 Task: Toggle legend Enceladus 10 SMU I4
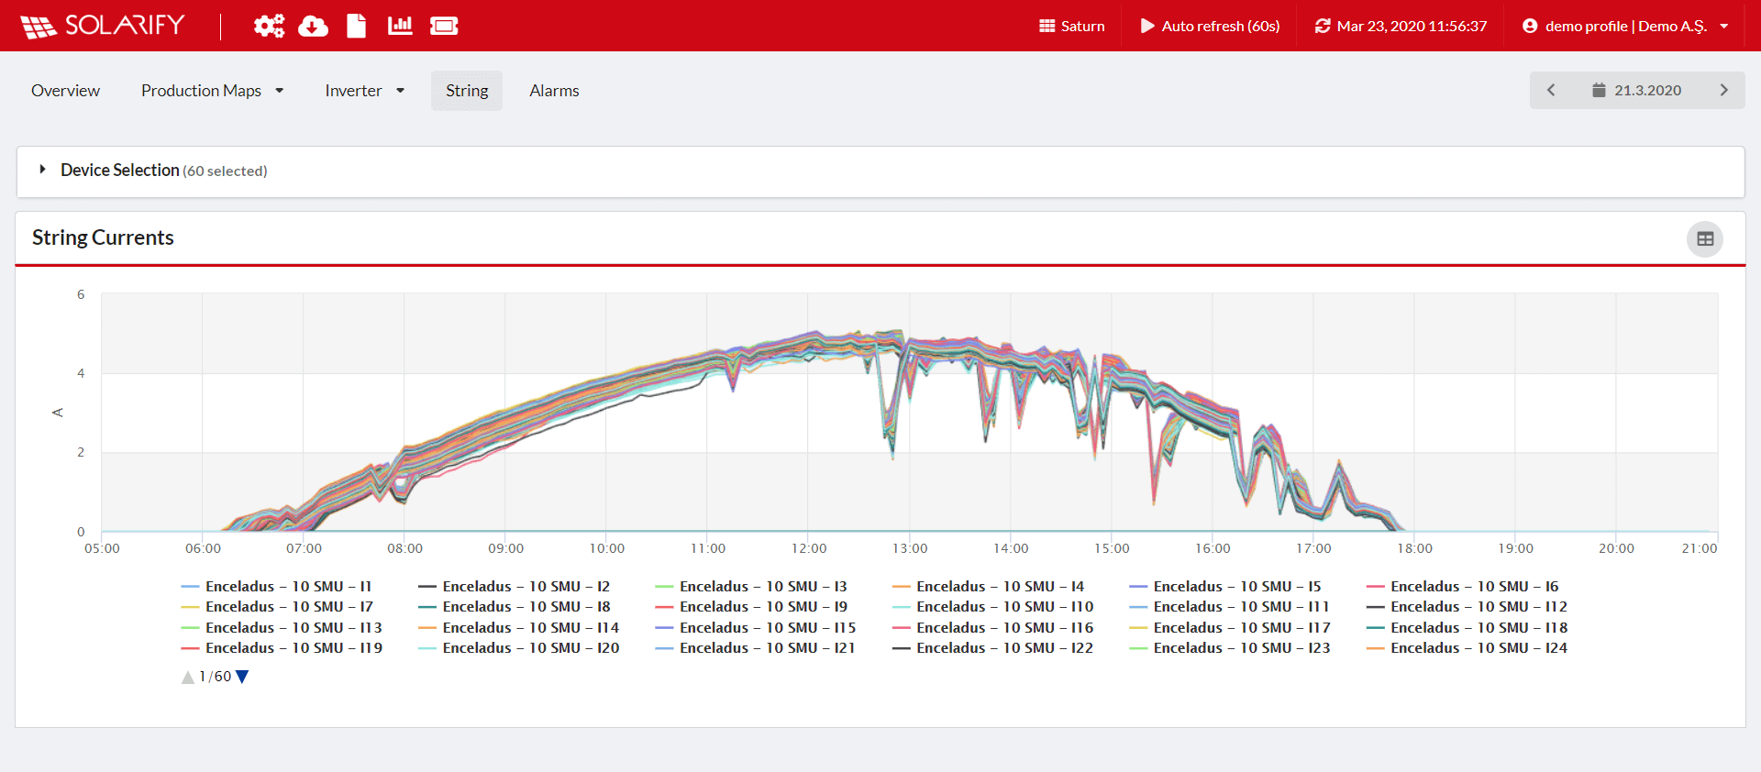(x=988, y=587)
